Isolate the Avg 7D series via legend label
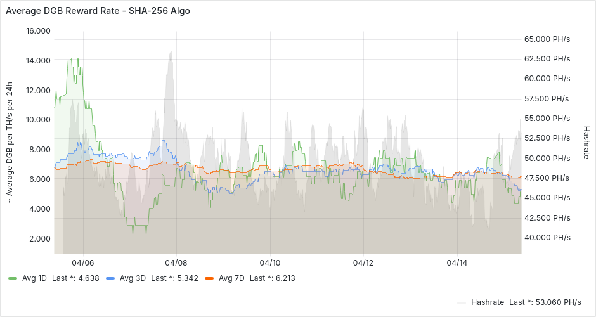The width and height of the screenshot is (596, 317). click(231, 278)
